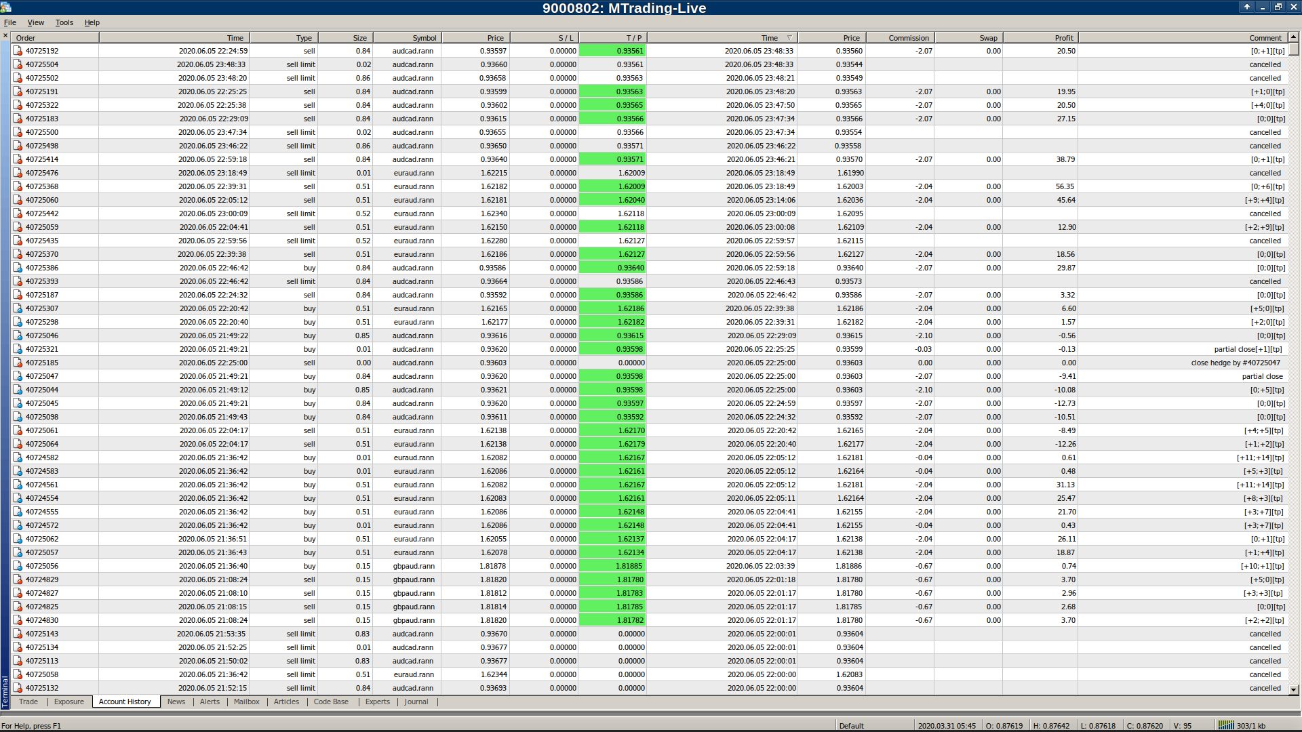Sort by the Profit column header
This screenshot has height=732, width=1302.
point(1063,38)
